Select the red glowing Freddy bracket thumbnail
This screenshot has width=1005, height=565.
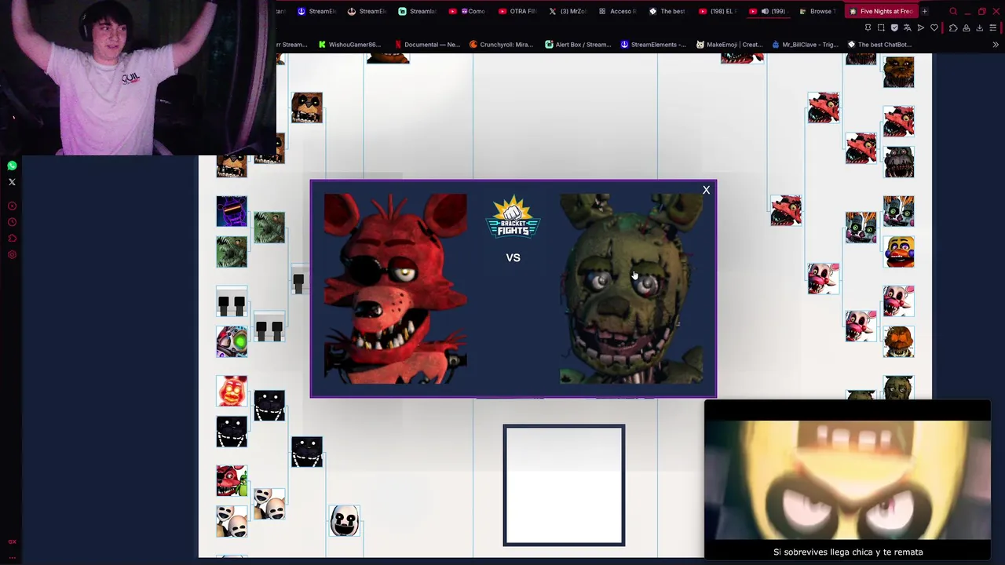coord(232,392)
